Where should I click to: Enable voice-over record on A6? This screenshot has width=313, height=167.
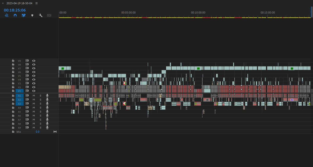click(47, 115)
